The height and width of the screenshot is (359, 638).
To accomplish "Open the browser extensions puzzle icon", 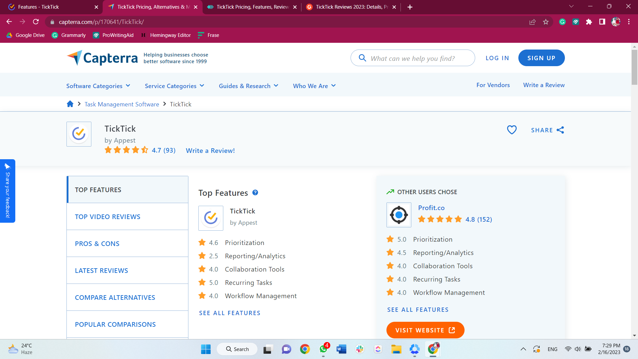I will coord(589,22).
